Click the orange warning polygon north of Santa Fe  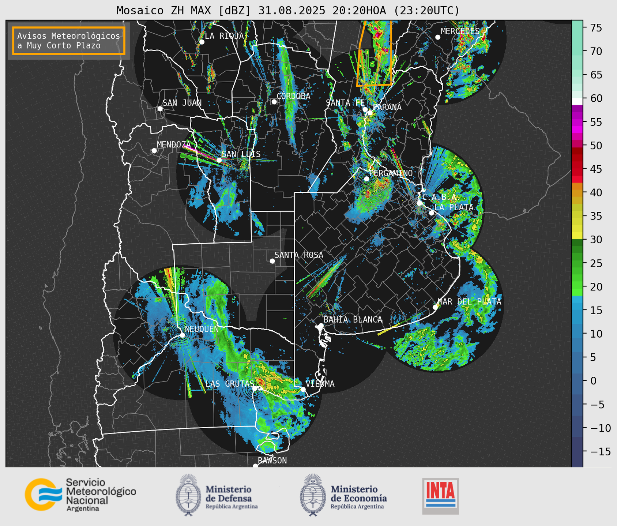coord(375,53)
